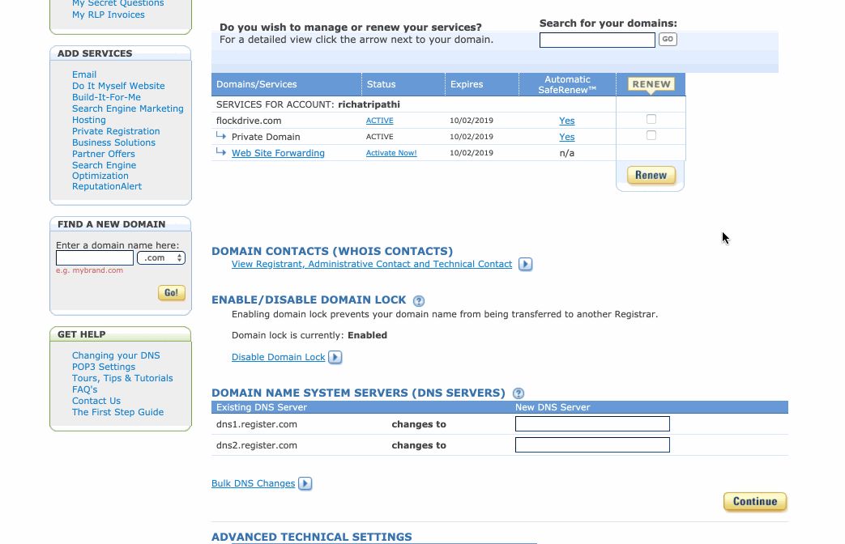Click Activate Now! status link
Screen dimensions: 845x544
tap(391, 153)
